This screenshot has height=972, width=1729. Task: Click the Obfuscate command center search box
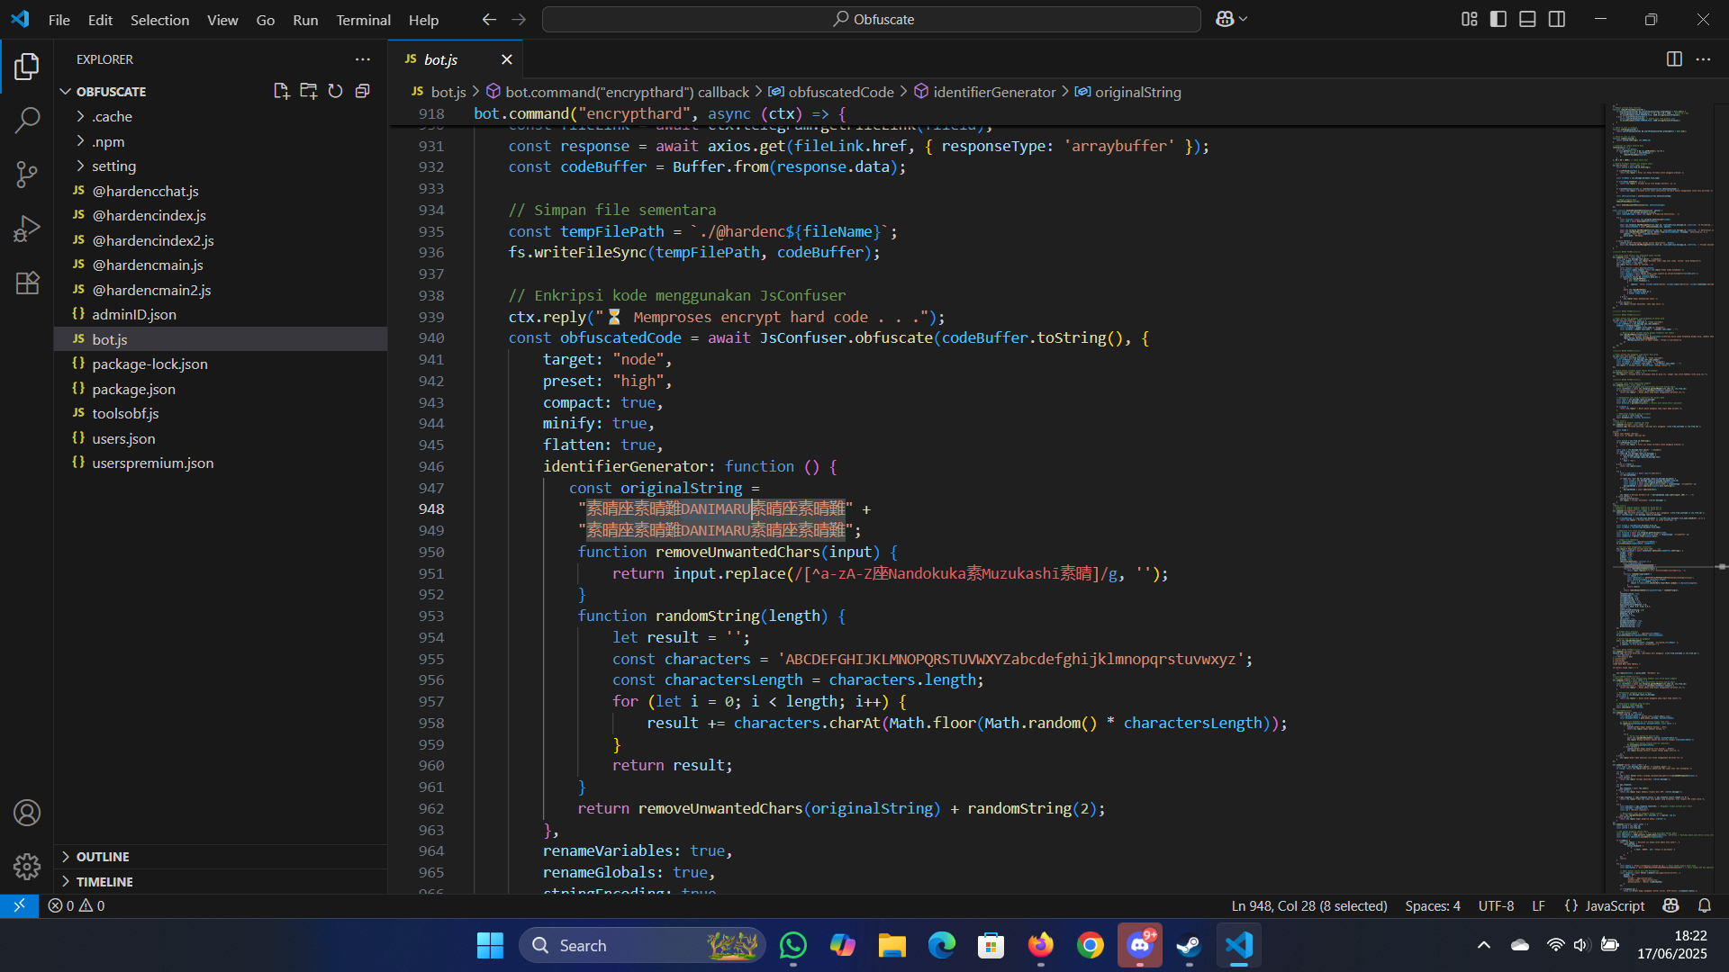coord(871,19)
